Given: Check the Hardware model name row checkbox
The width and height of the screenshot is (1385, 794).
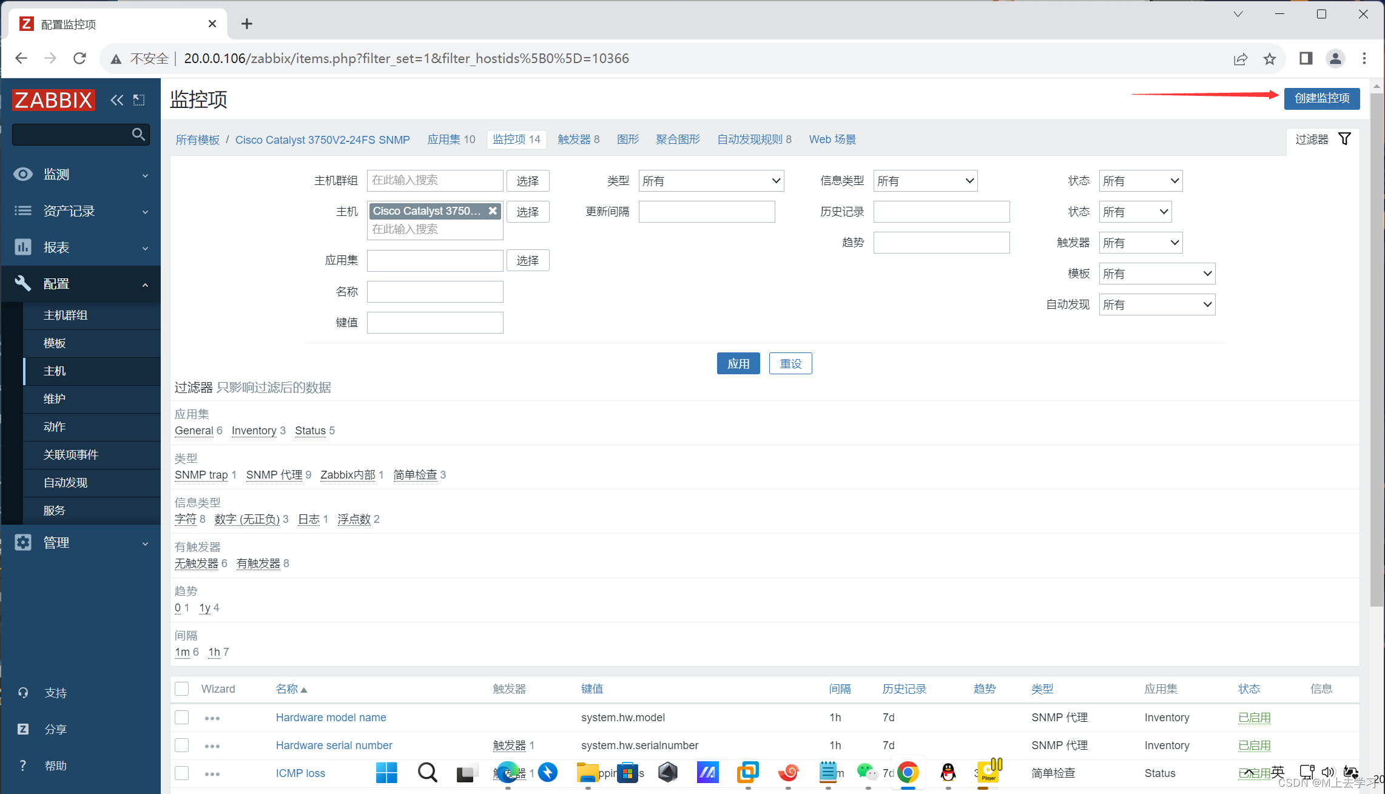Looking at the screenshot, I should tap(182, 717).
